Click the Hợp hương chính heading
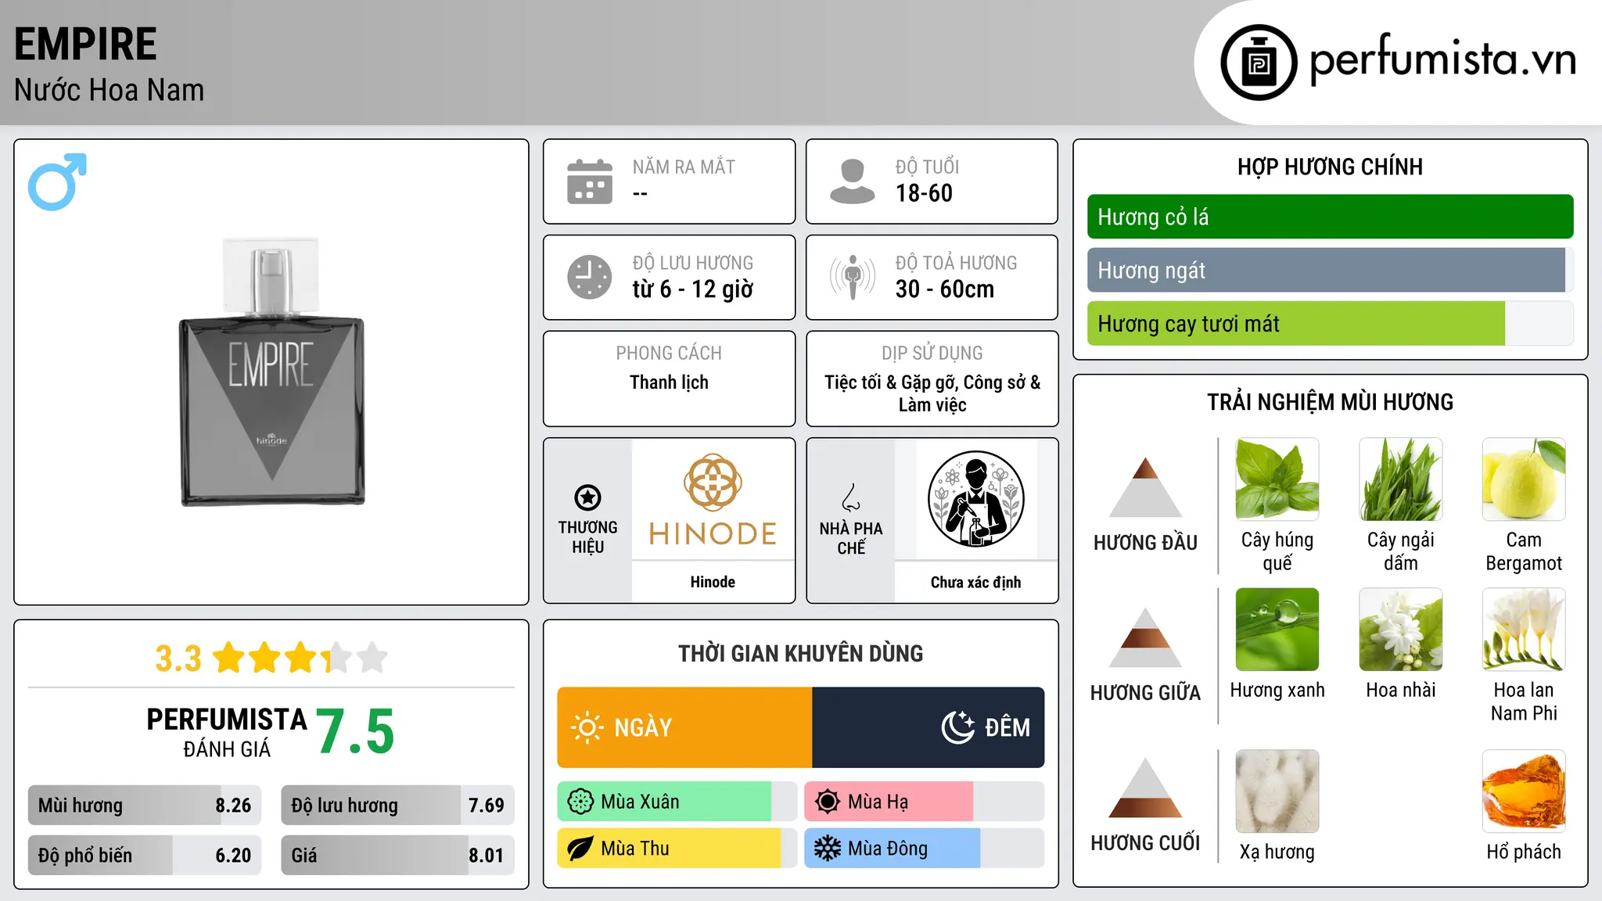This screenshot has width=1602, height=901. 1330,167
